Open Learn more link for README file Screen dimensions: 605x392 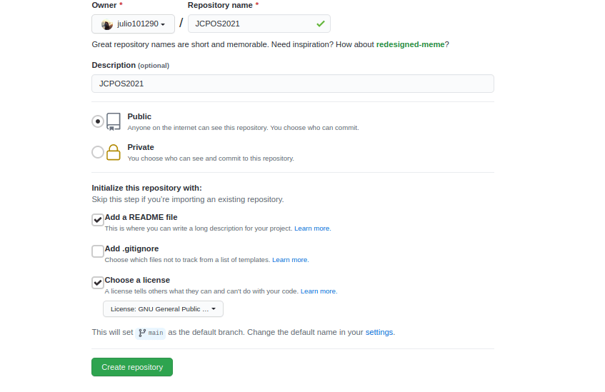[x=312, y=228]
